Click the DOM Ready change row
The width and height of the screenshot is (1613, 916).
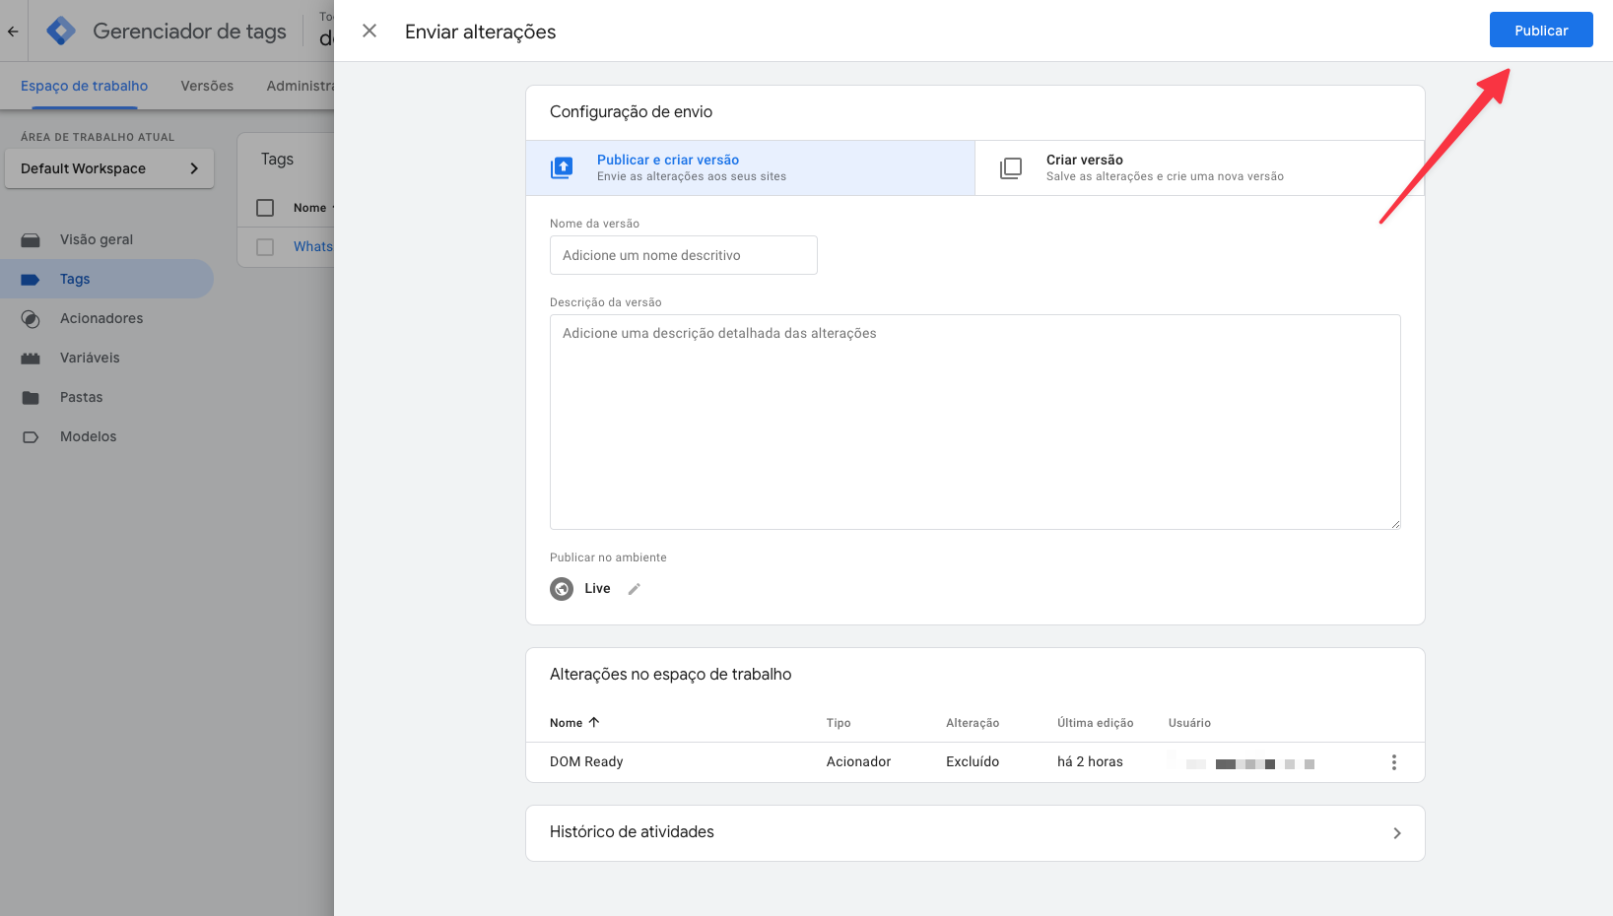tap(586, 761)
